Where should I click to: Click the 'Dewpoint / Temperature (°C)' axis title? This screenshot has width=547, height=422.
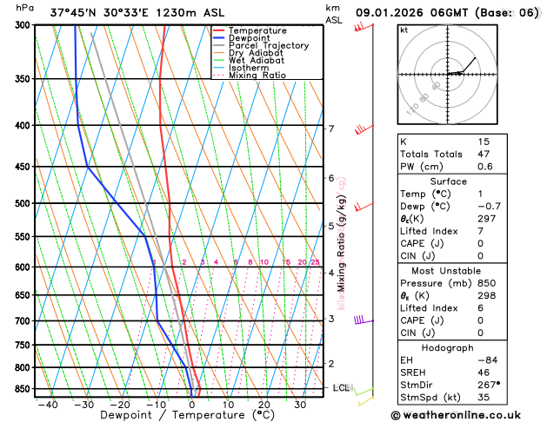click(x=187, y=415)
